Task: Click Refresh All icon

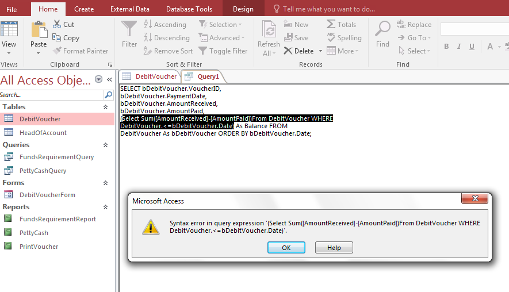Action: click(269, 29)
